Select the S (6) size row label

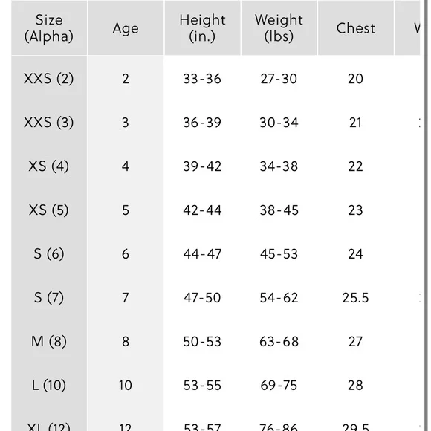click(49, 254)
